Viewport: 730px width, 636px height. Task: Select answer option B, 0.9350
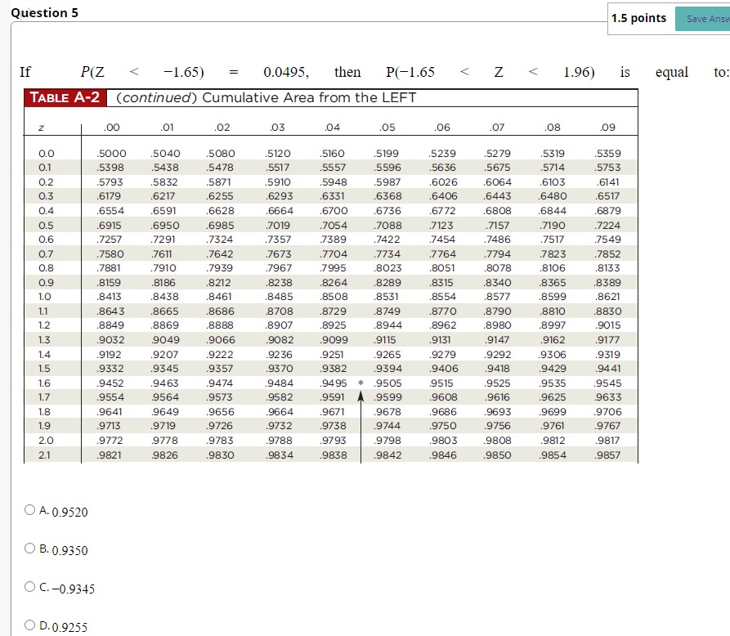pyautogui.click(x=29, y=548)
